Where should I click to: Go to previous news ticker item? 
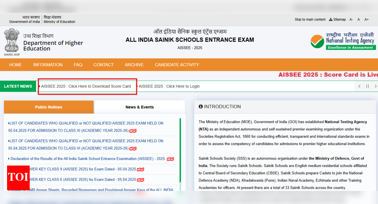pyautogui.click(x=359, y=86)
